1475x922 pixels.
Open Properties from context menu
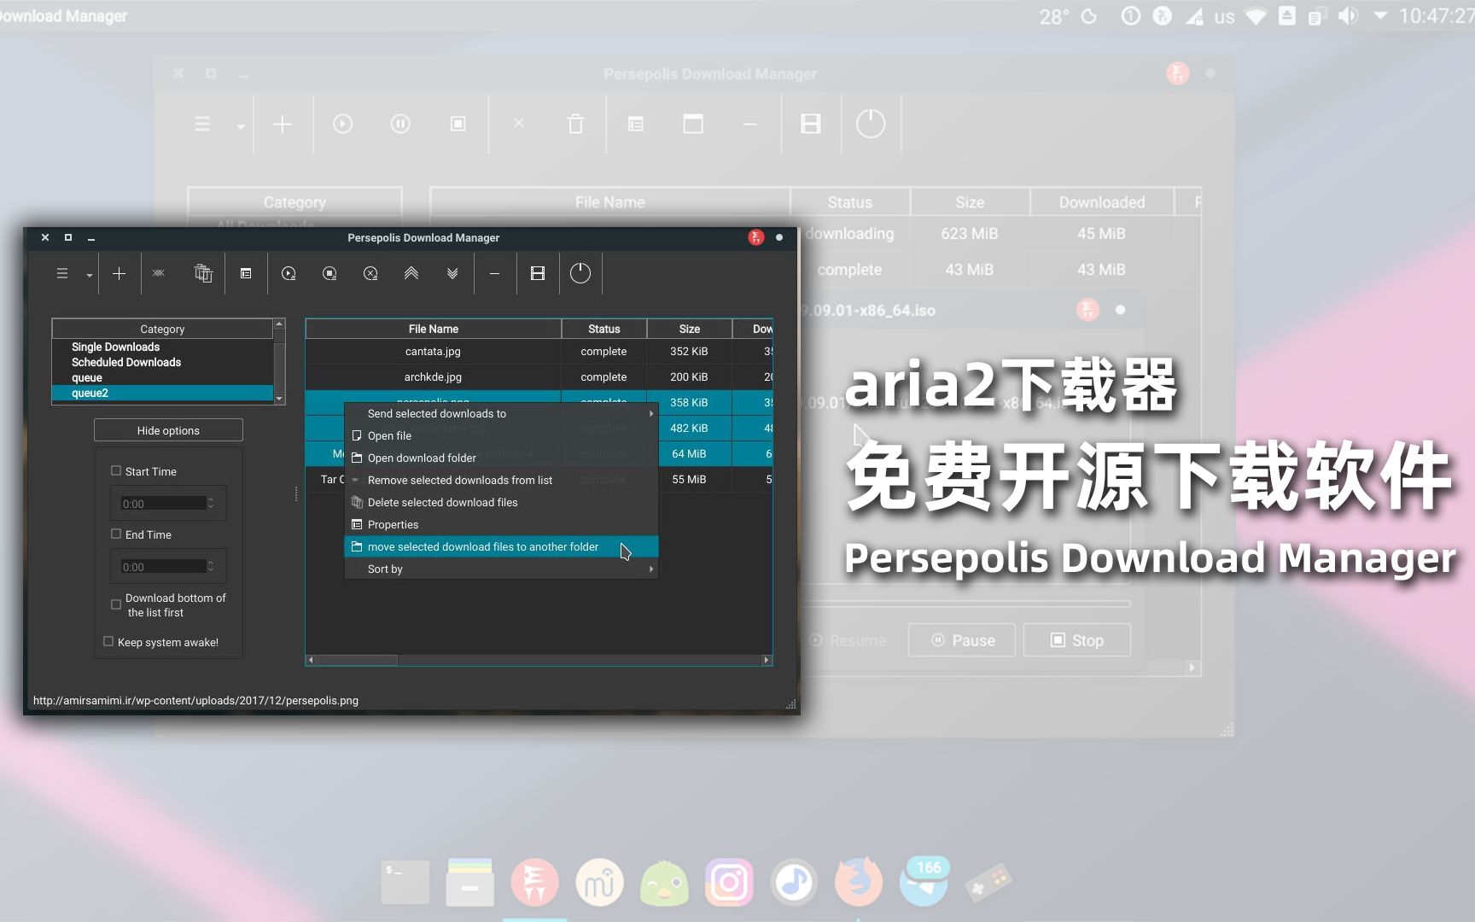pyautogui.click(x=501, y=524)
